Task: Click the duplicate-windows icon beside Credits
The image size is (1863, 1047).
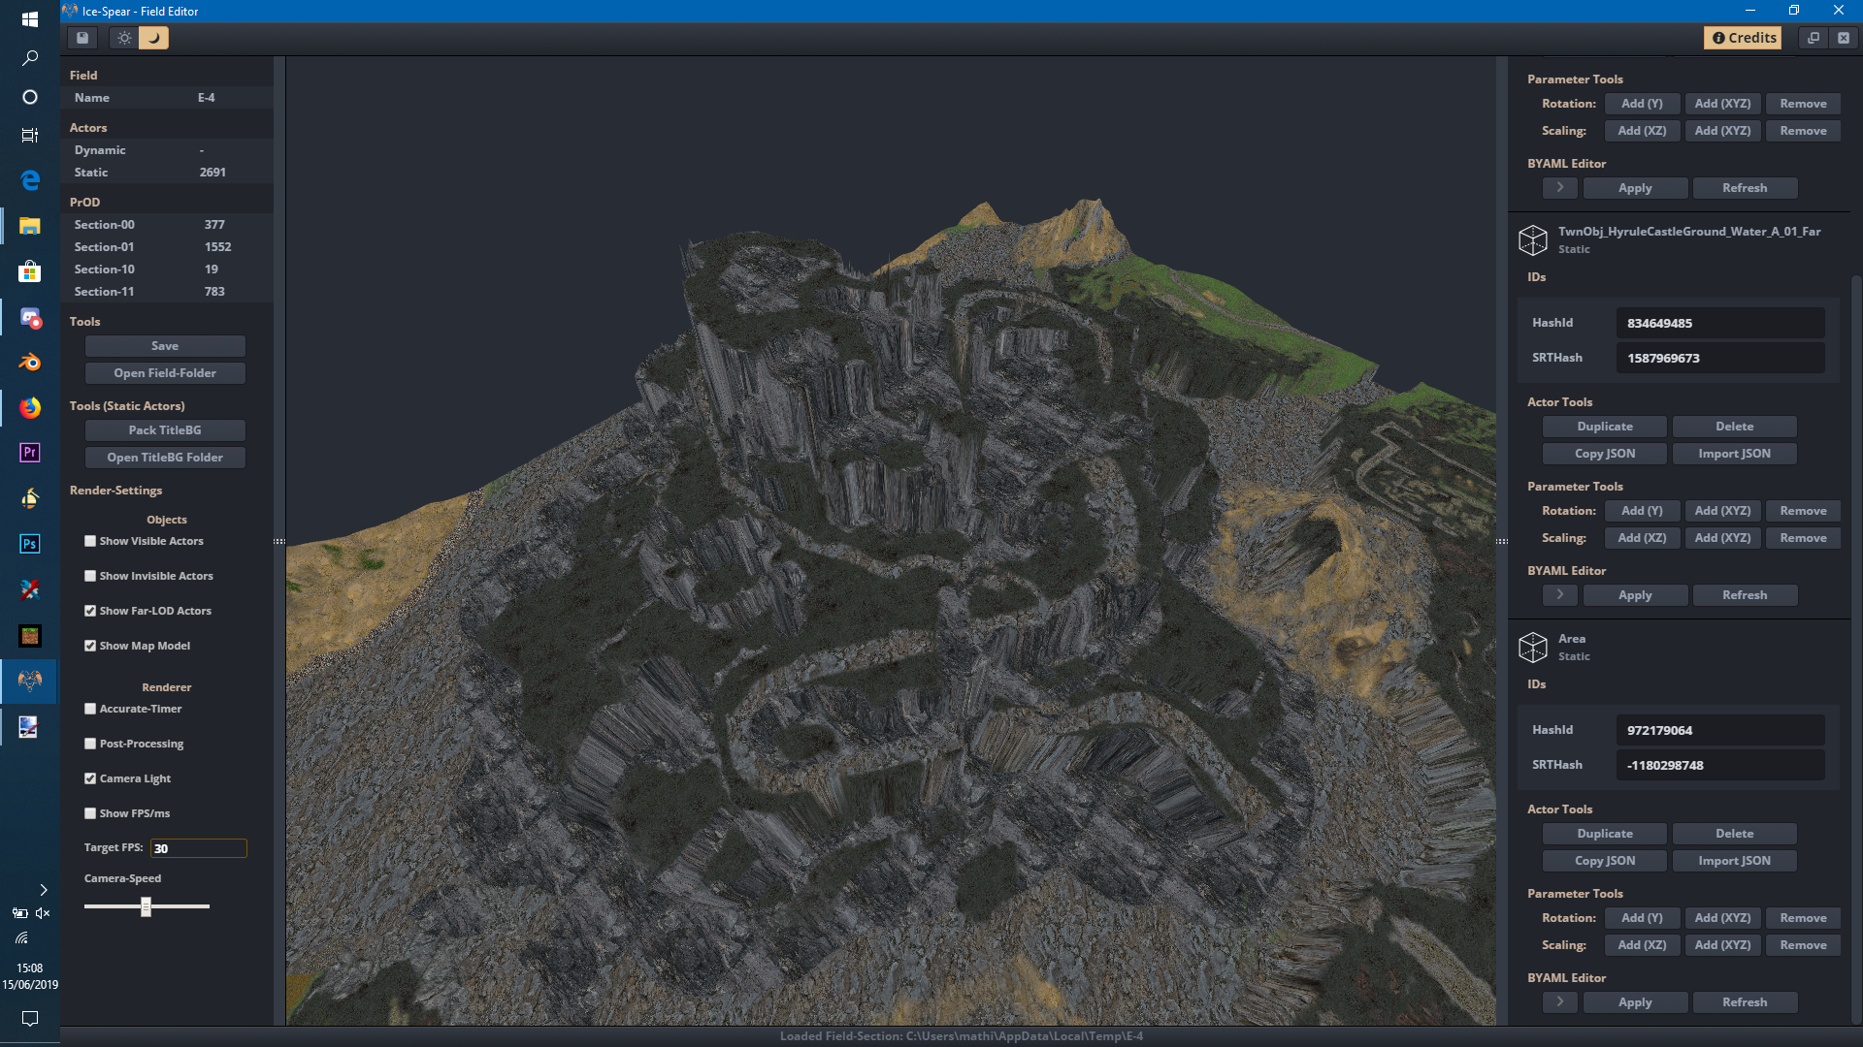Action: click(1813, 38)
